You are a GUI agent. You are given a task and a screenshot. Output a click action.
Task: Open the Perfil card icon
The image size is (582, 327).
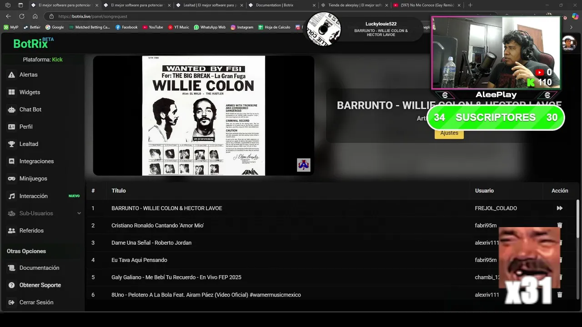[11, 127]
